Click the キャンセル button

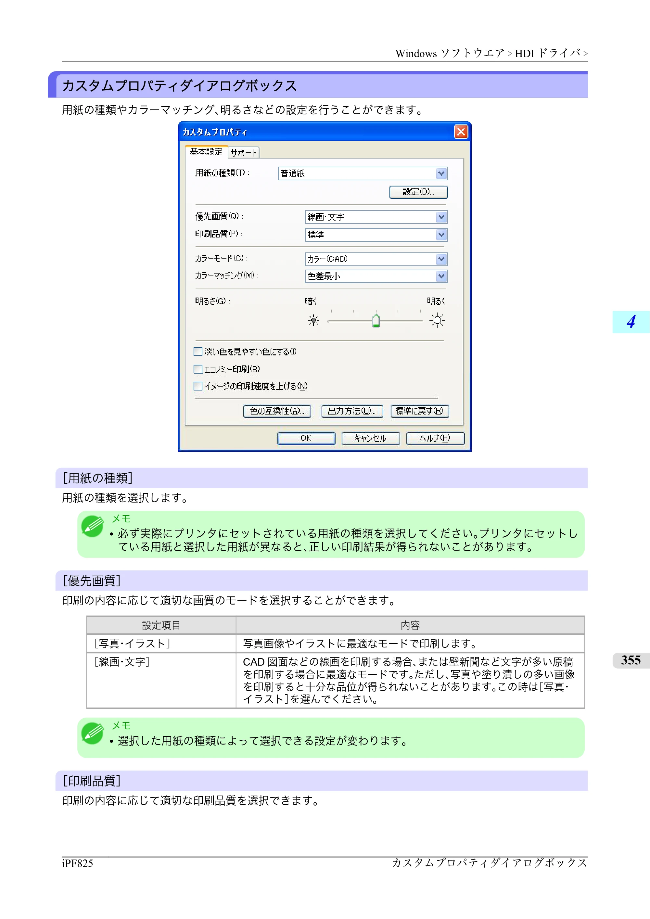(x=371, y=438)
